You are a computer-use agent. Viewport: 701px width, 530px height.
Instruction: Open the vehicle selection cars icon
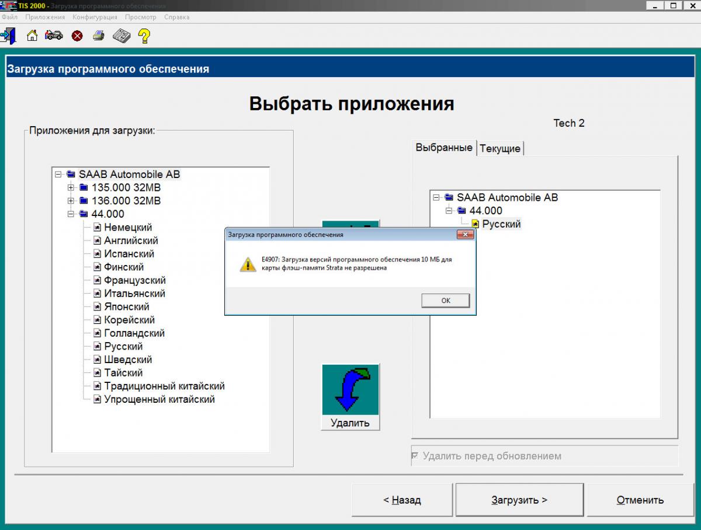54,36
